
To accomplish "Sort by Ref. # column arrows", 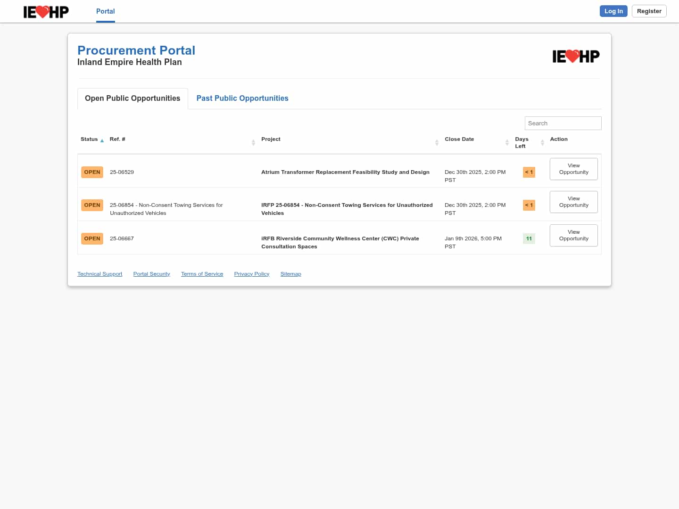I will [x=253, y=142].
